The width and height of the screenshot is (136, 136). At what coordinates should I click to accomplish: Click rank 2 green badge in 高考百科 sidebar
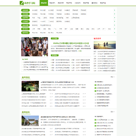(x=96, y=123)
